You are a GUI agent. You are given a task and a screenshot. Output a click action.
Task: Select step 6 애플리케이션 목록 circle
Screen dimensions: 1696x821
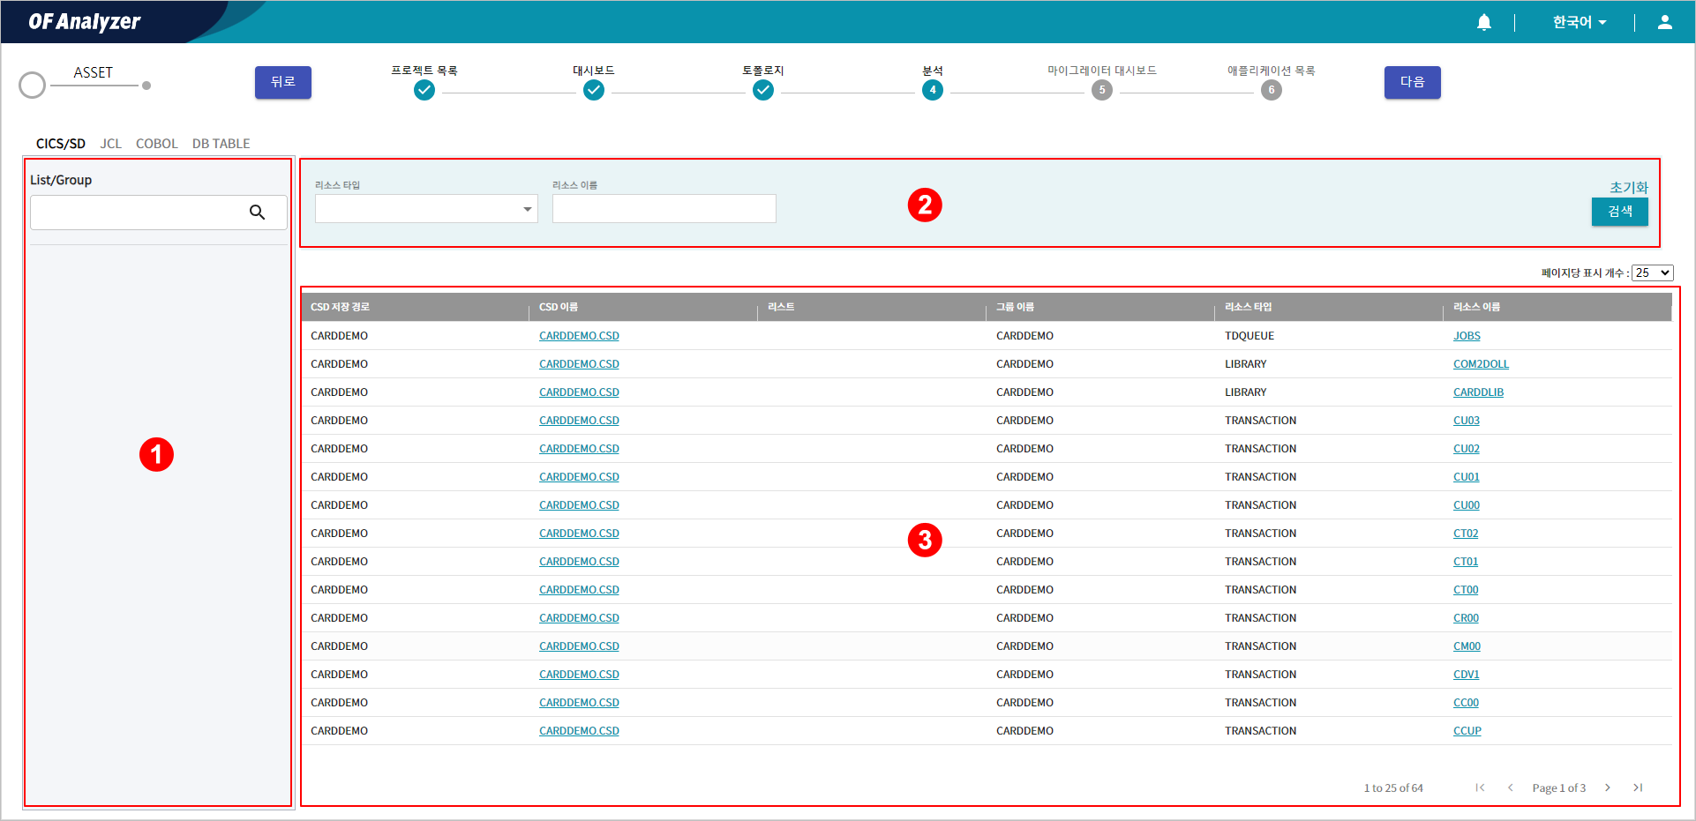pyautogui.click(x=1272, y=90)
